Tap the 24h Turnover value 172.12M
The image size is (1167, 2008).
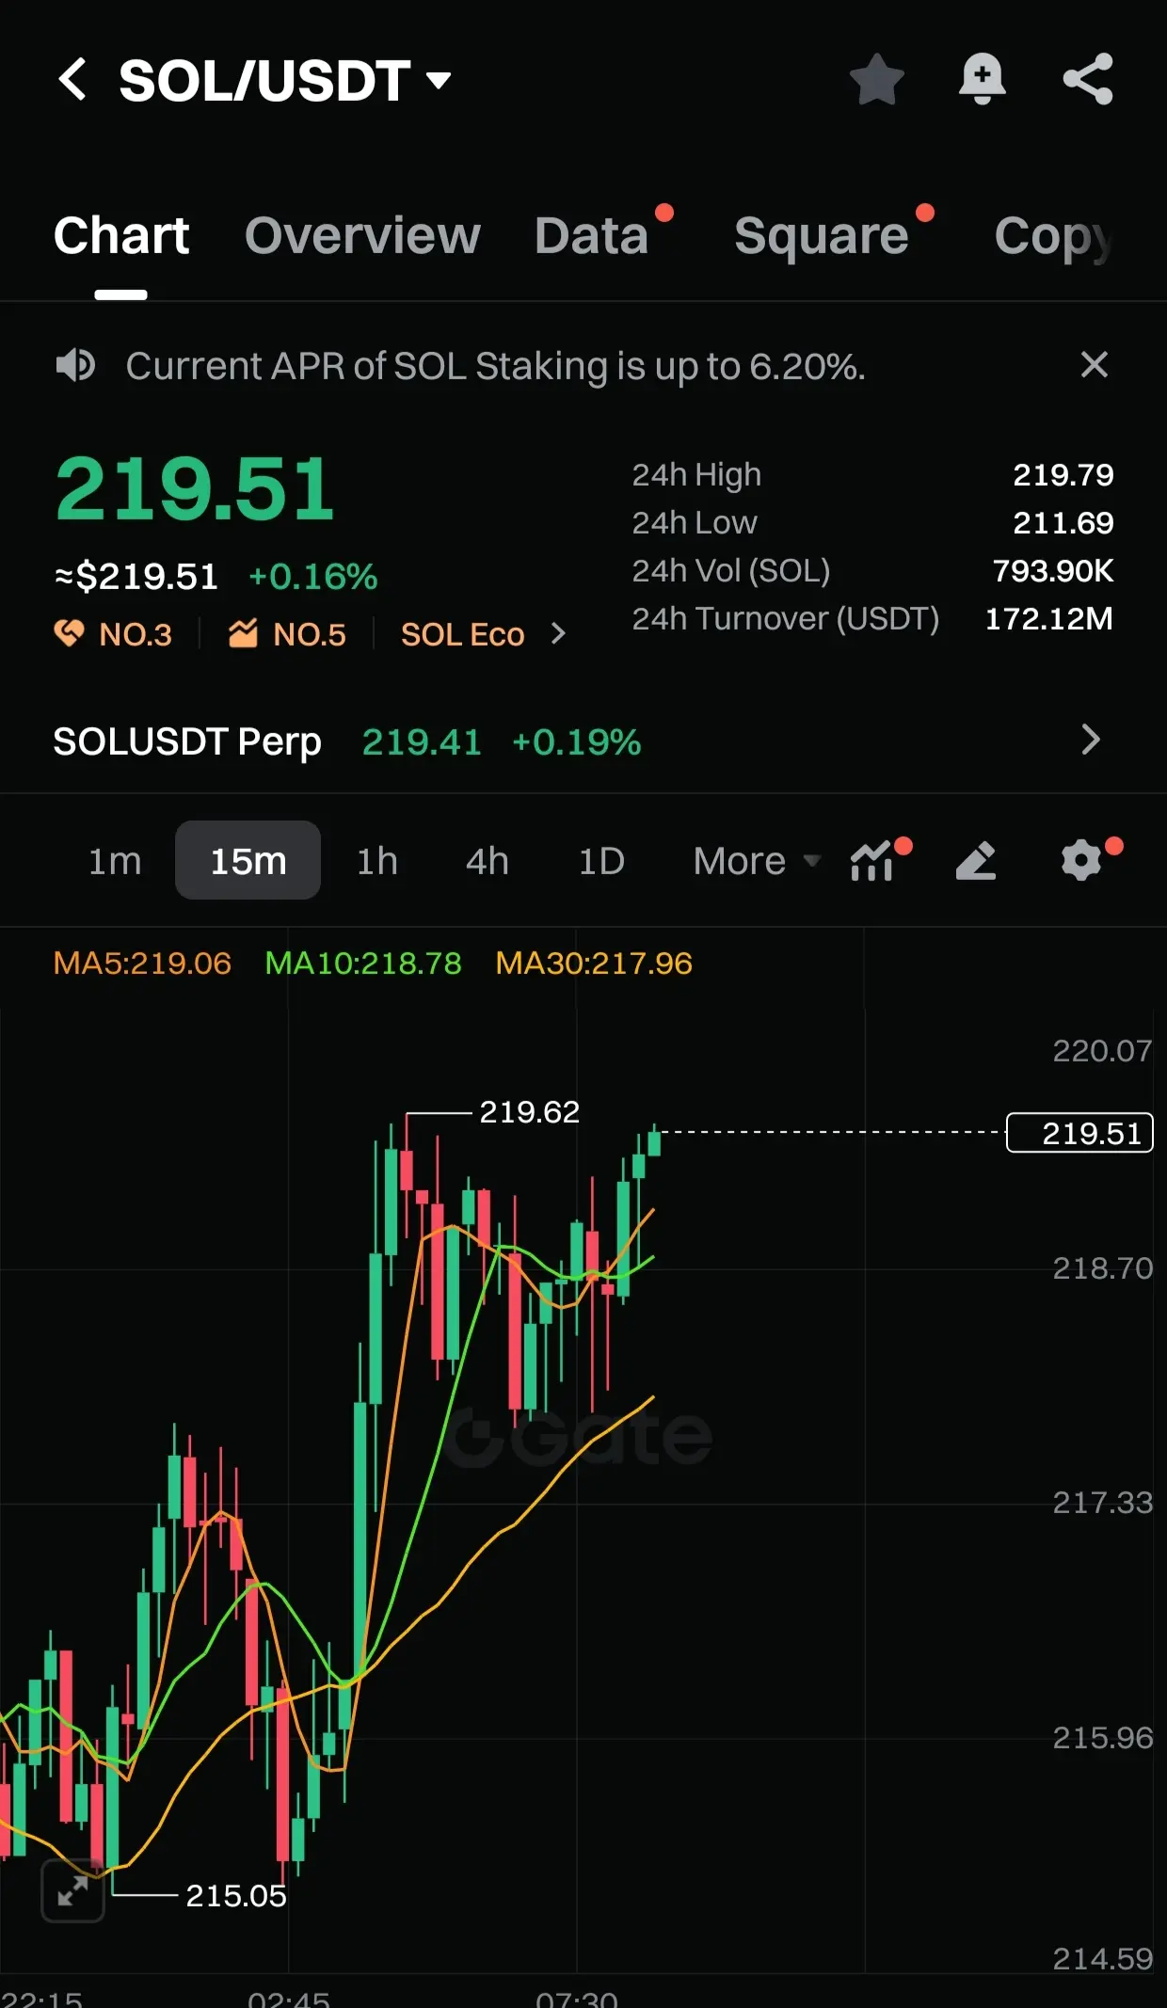pyautogui.click(x=1048, y=618)
